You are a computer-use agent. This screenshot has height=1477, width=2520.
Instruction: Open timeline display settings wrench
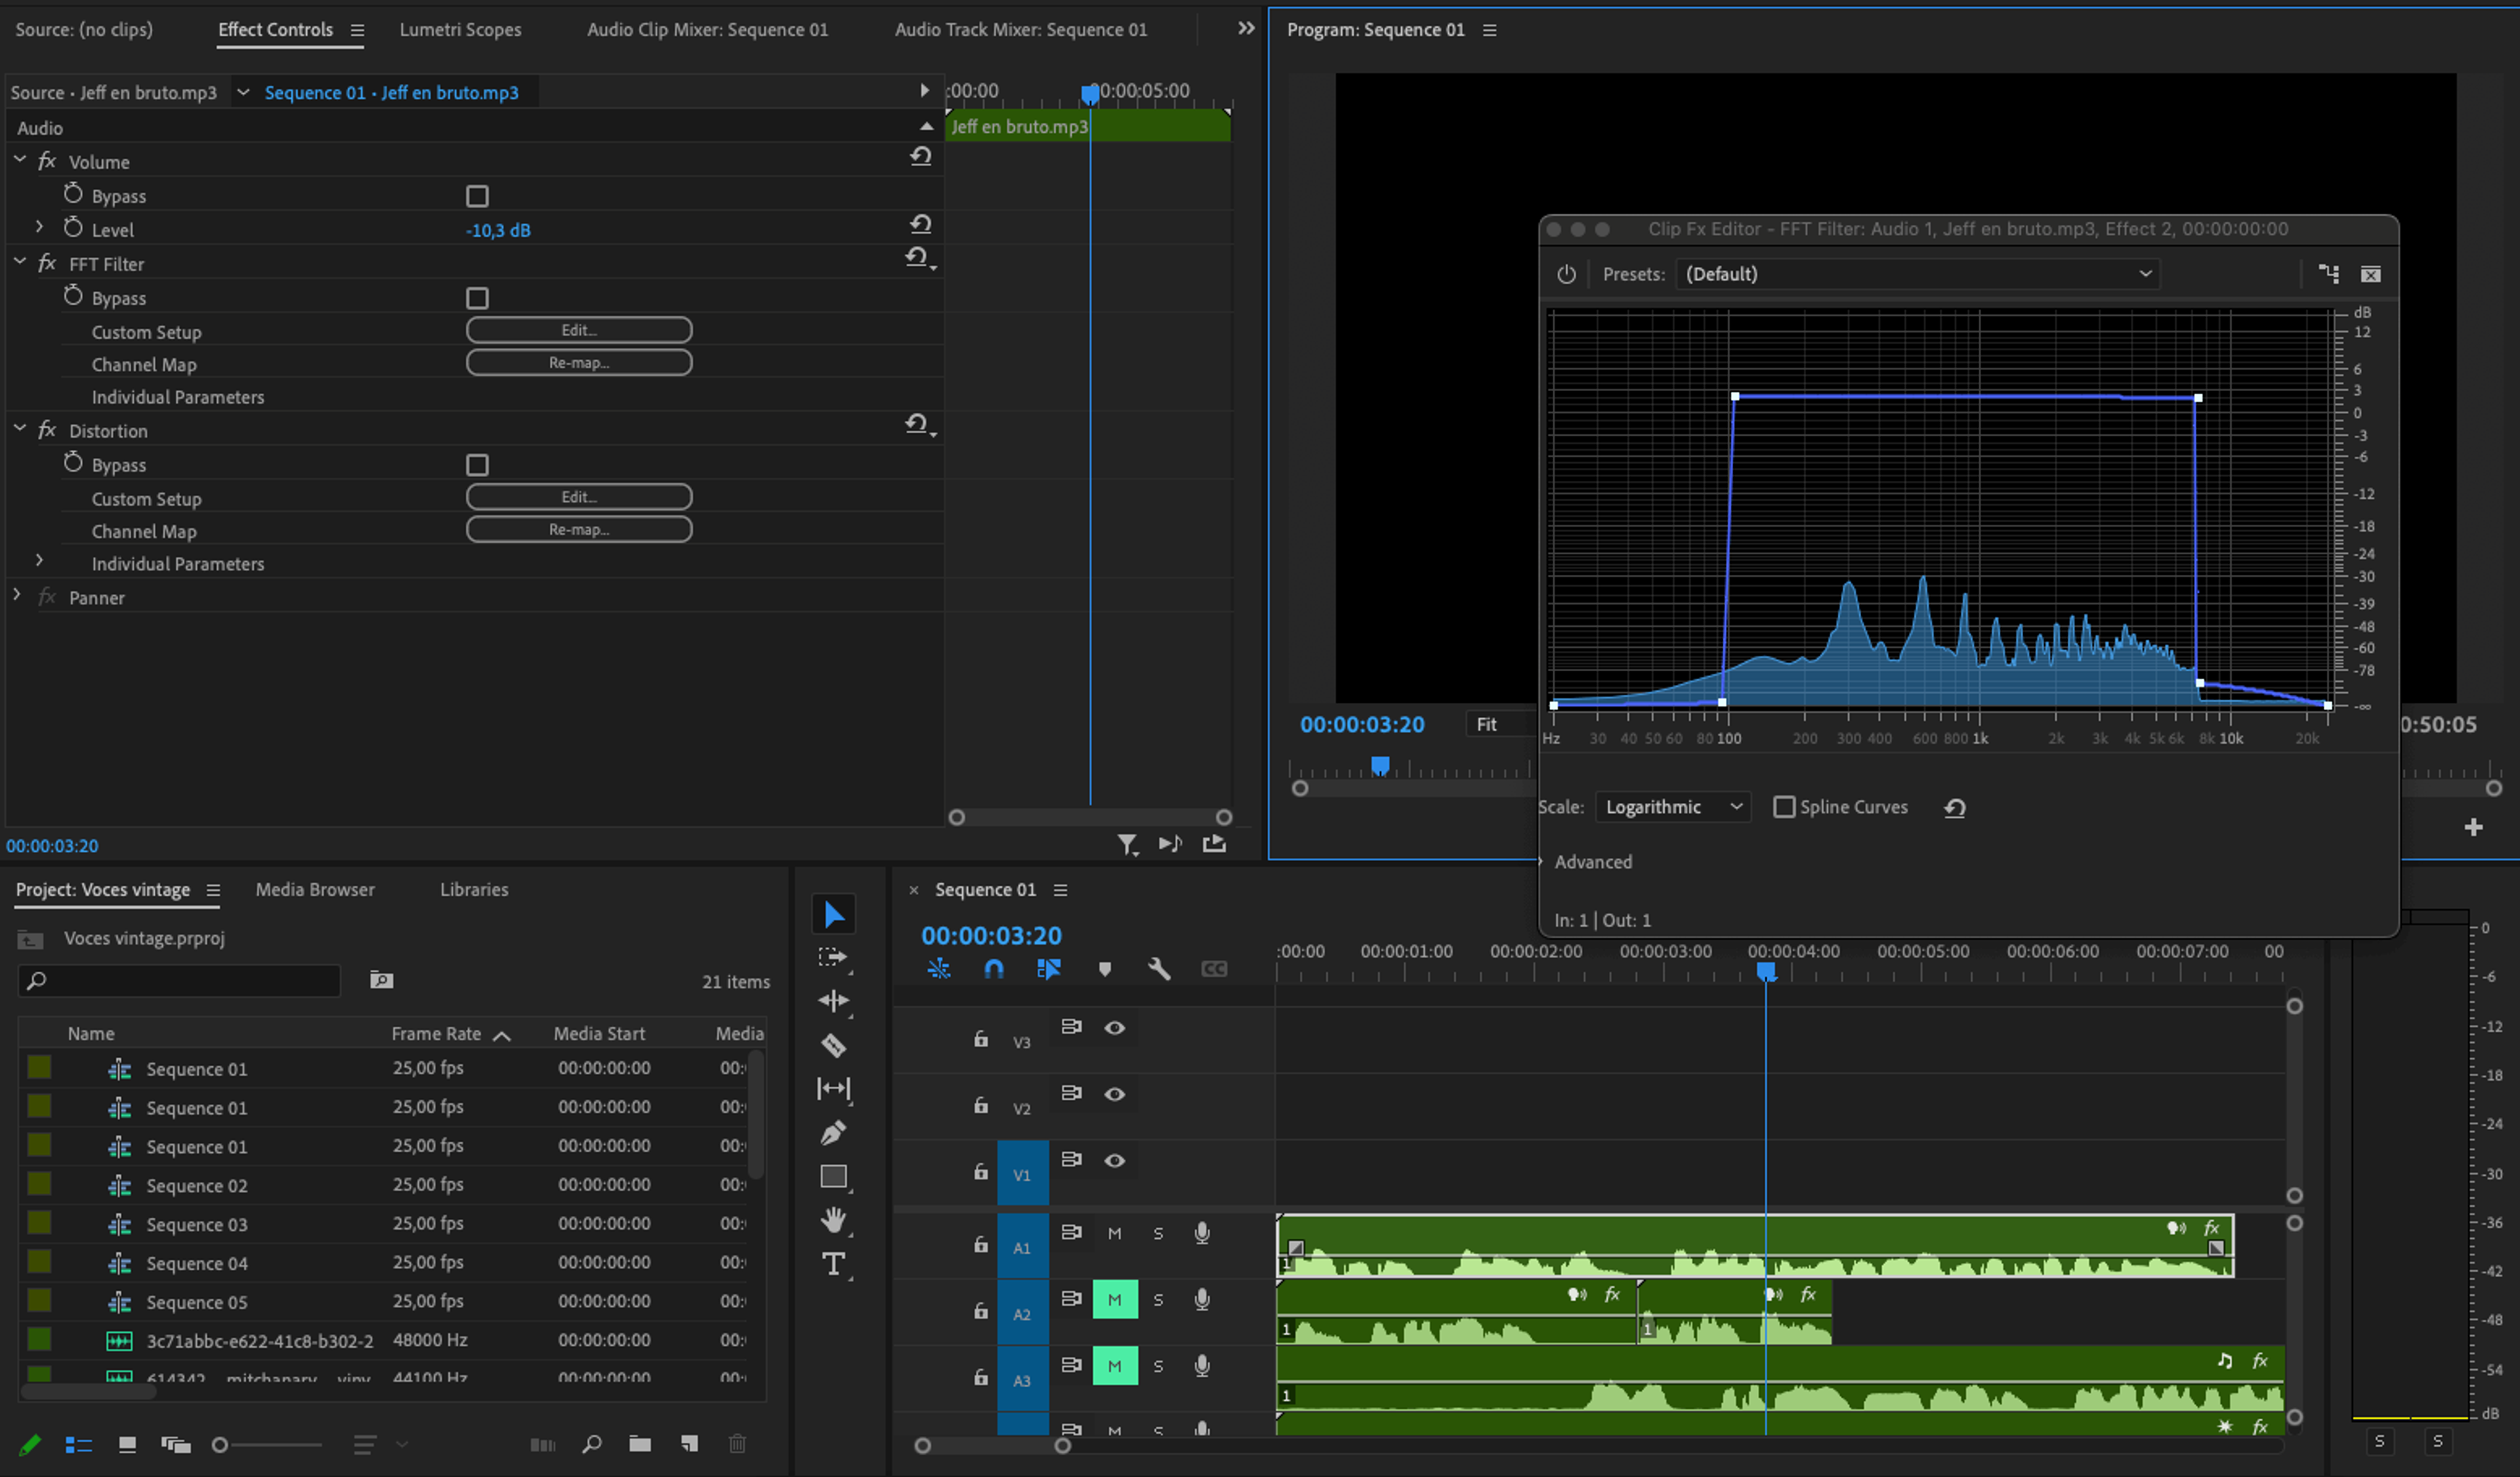[1159, 968]
